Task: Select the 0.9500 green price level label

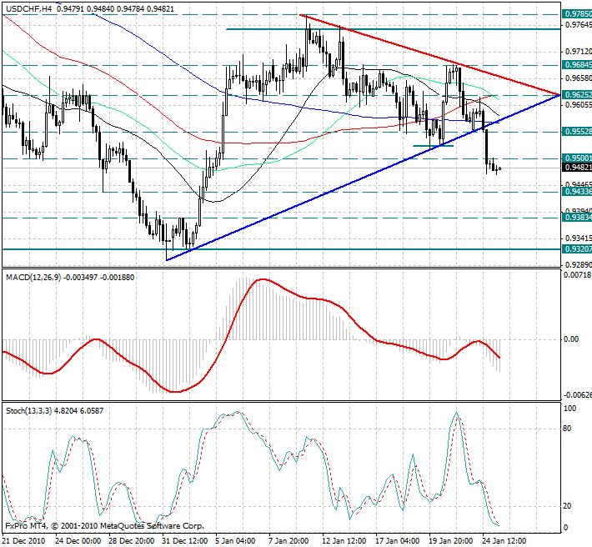Action: [577, 158]
